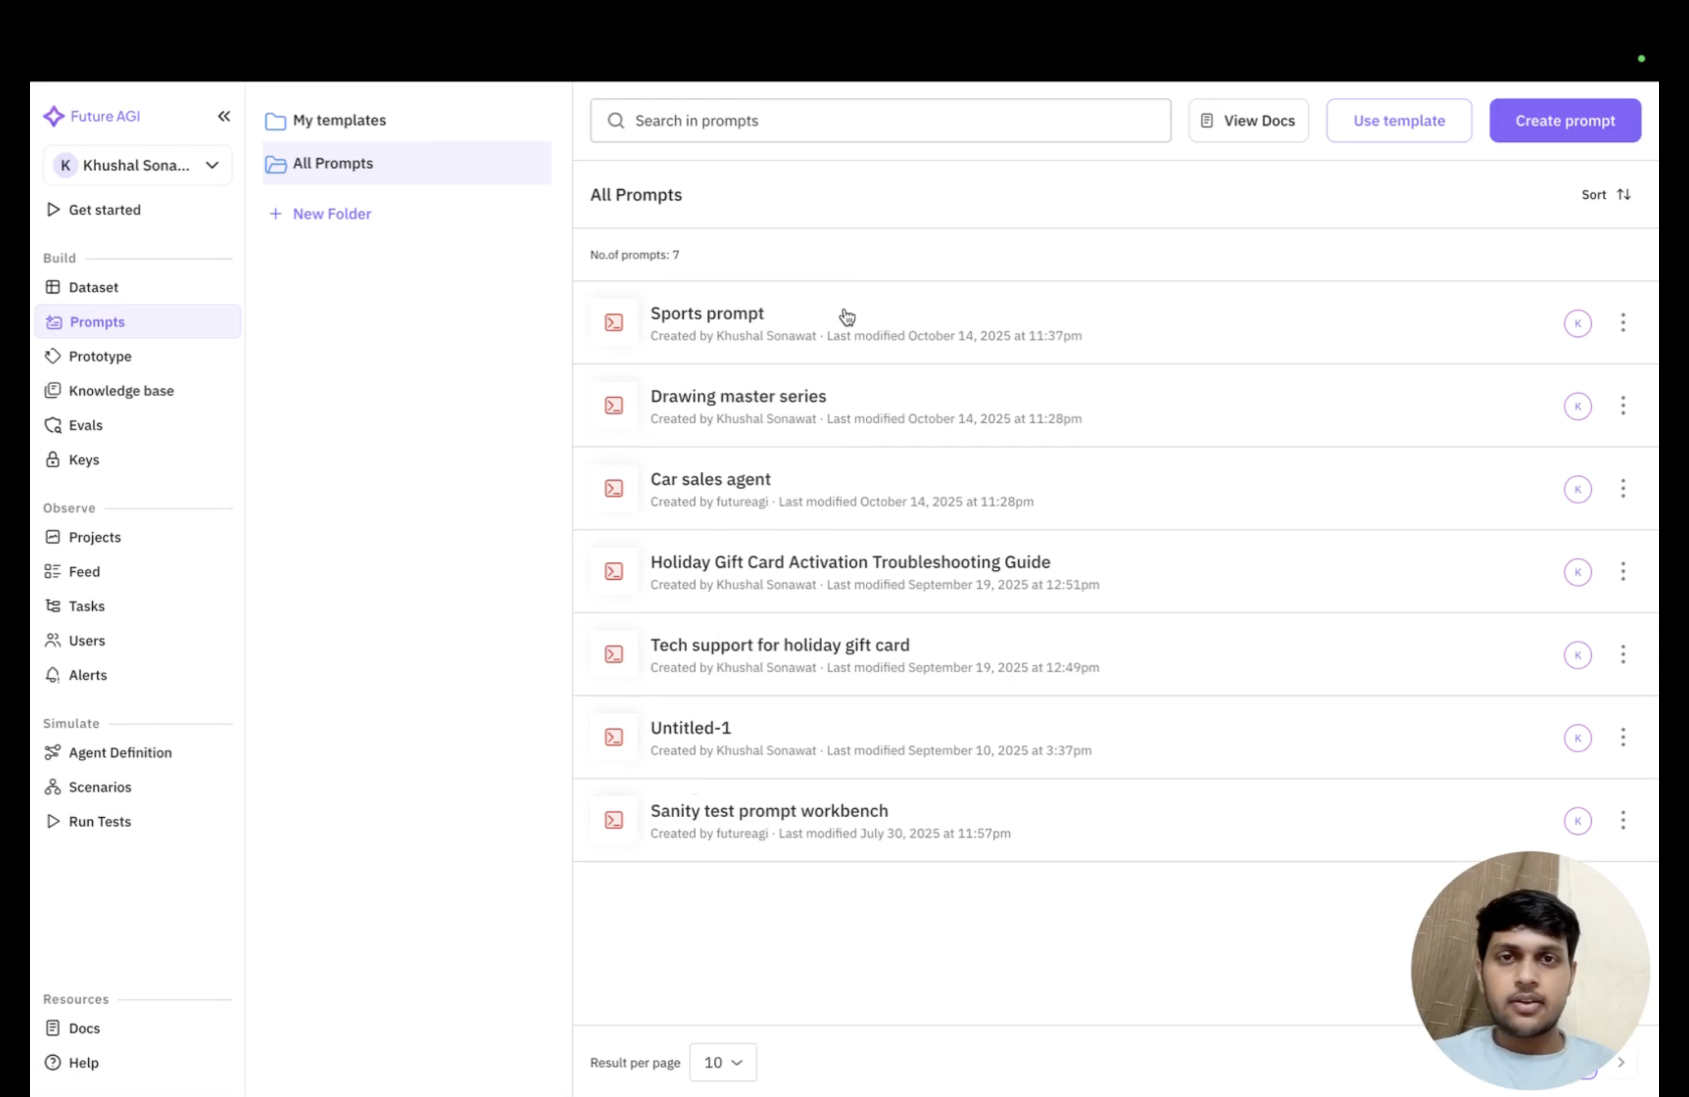Click the Create prompt button
Image resolution: width=1689 pixels, height=1097 pixels.
tap(1565, 120)
